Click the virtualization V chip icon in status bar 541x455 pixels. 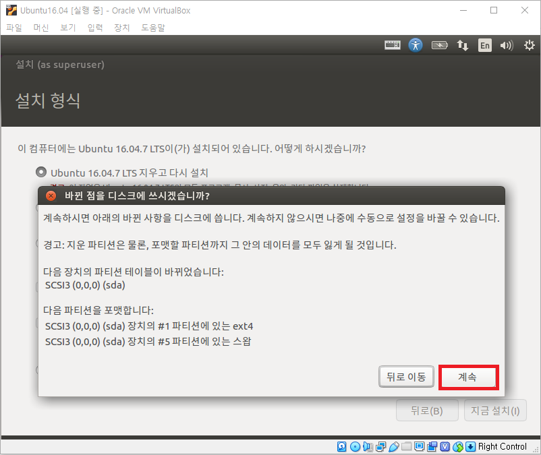click(x=445, y=447)
